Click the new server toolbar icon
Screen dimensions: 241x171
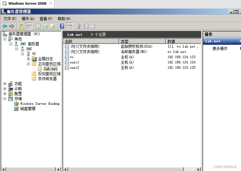coord(79,26)
